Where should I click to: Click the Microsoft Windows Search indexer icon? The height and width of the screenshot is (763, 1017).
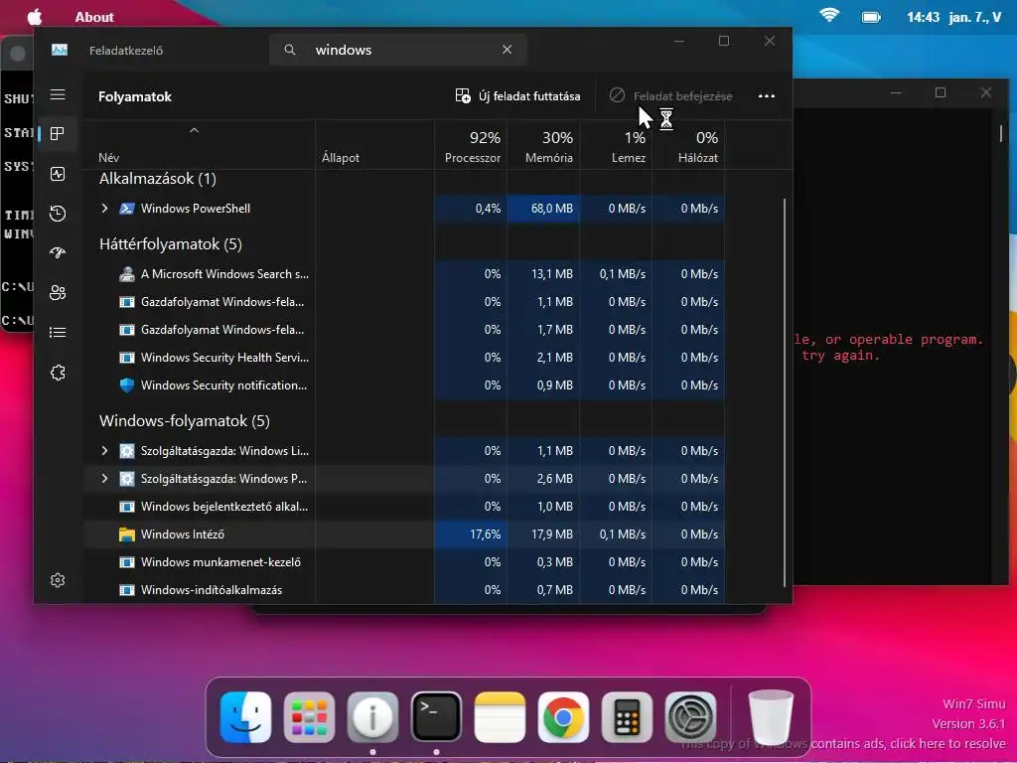127,274
